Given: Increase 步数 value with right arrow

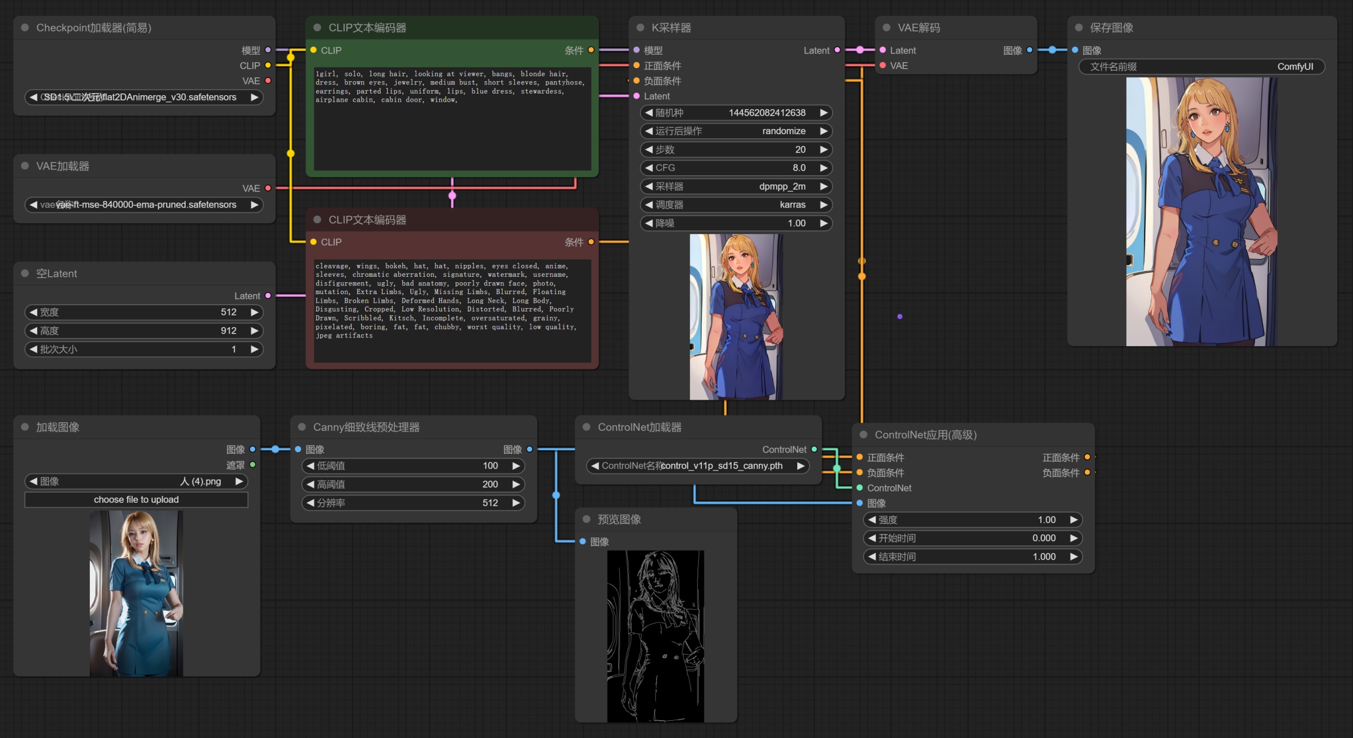Looking at the screenshot, I should pos(824,149).
